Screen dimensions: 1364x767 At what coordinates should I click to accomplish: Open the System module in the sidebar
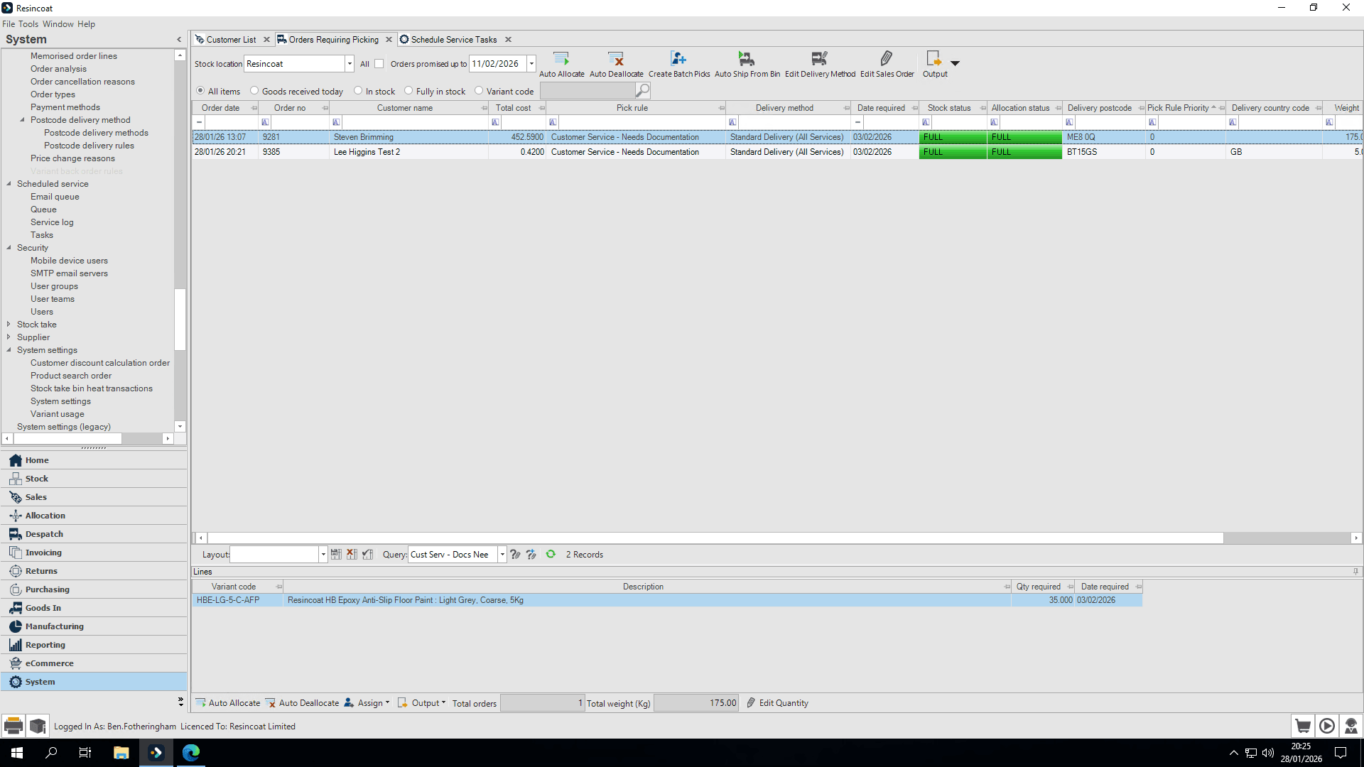tap(94, 682)
